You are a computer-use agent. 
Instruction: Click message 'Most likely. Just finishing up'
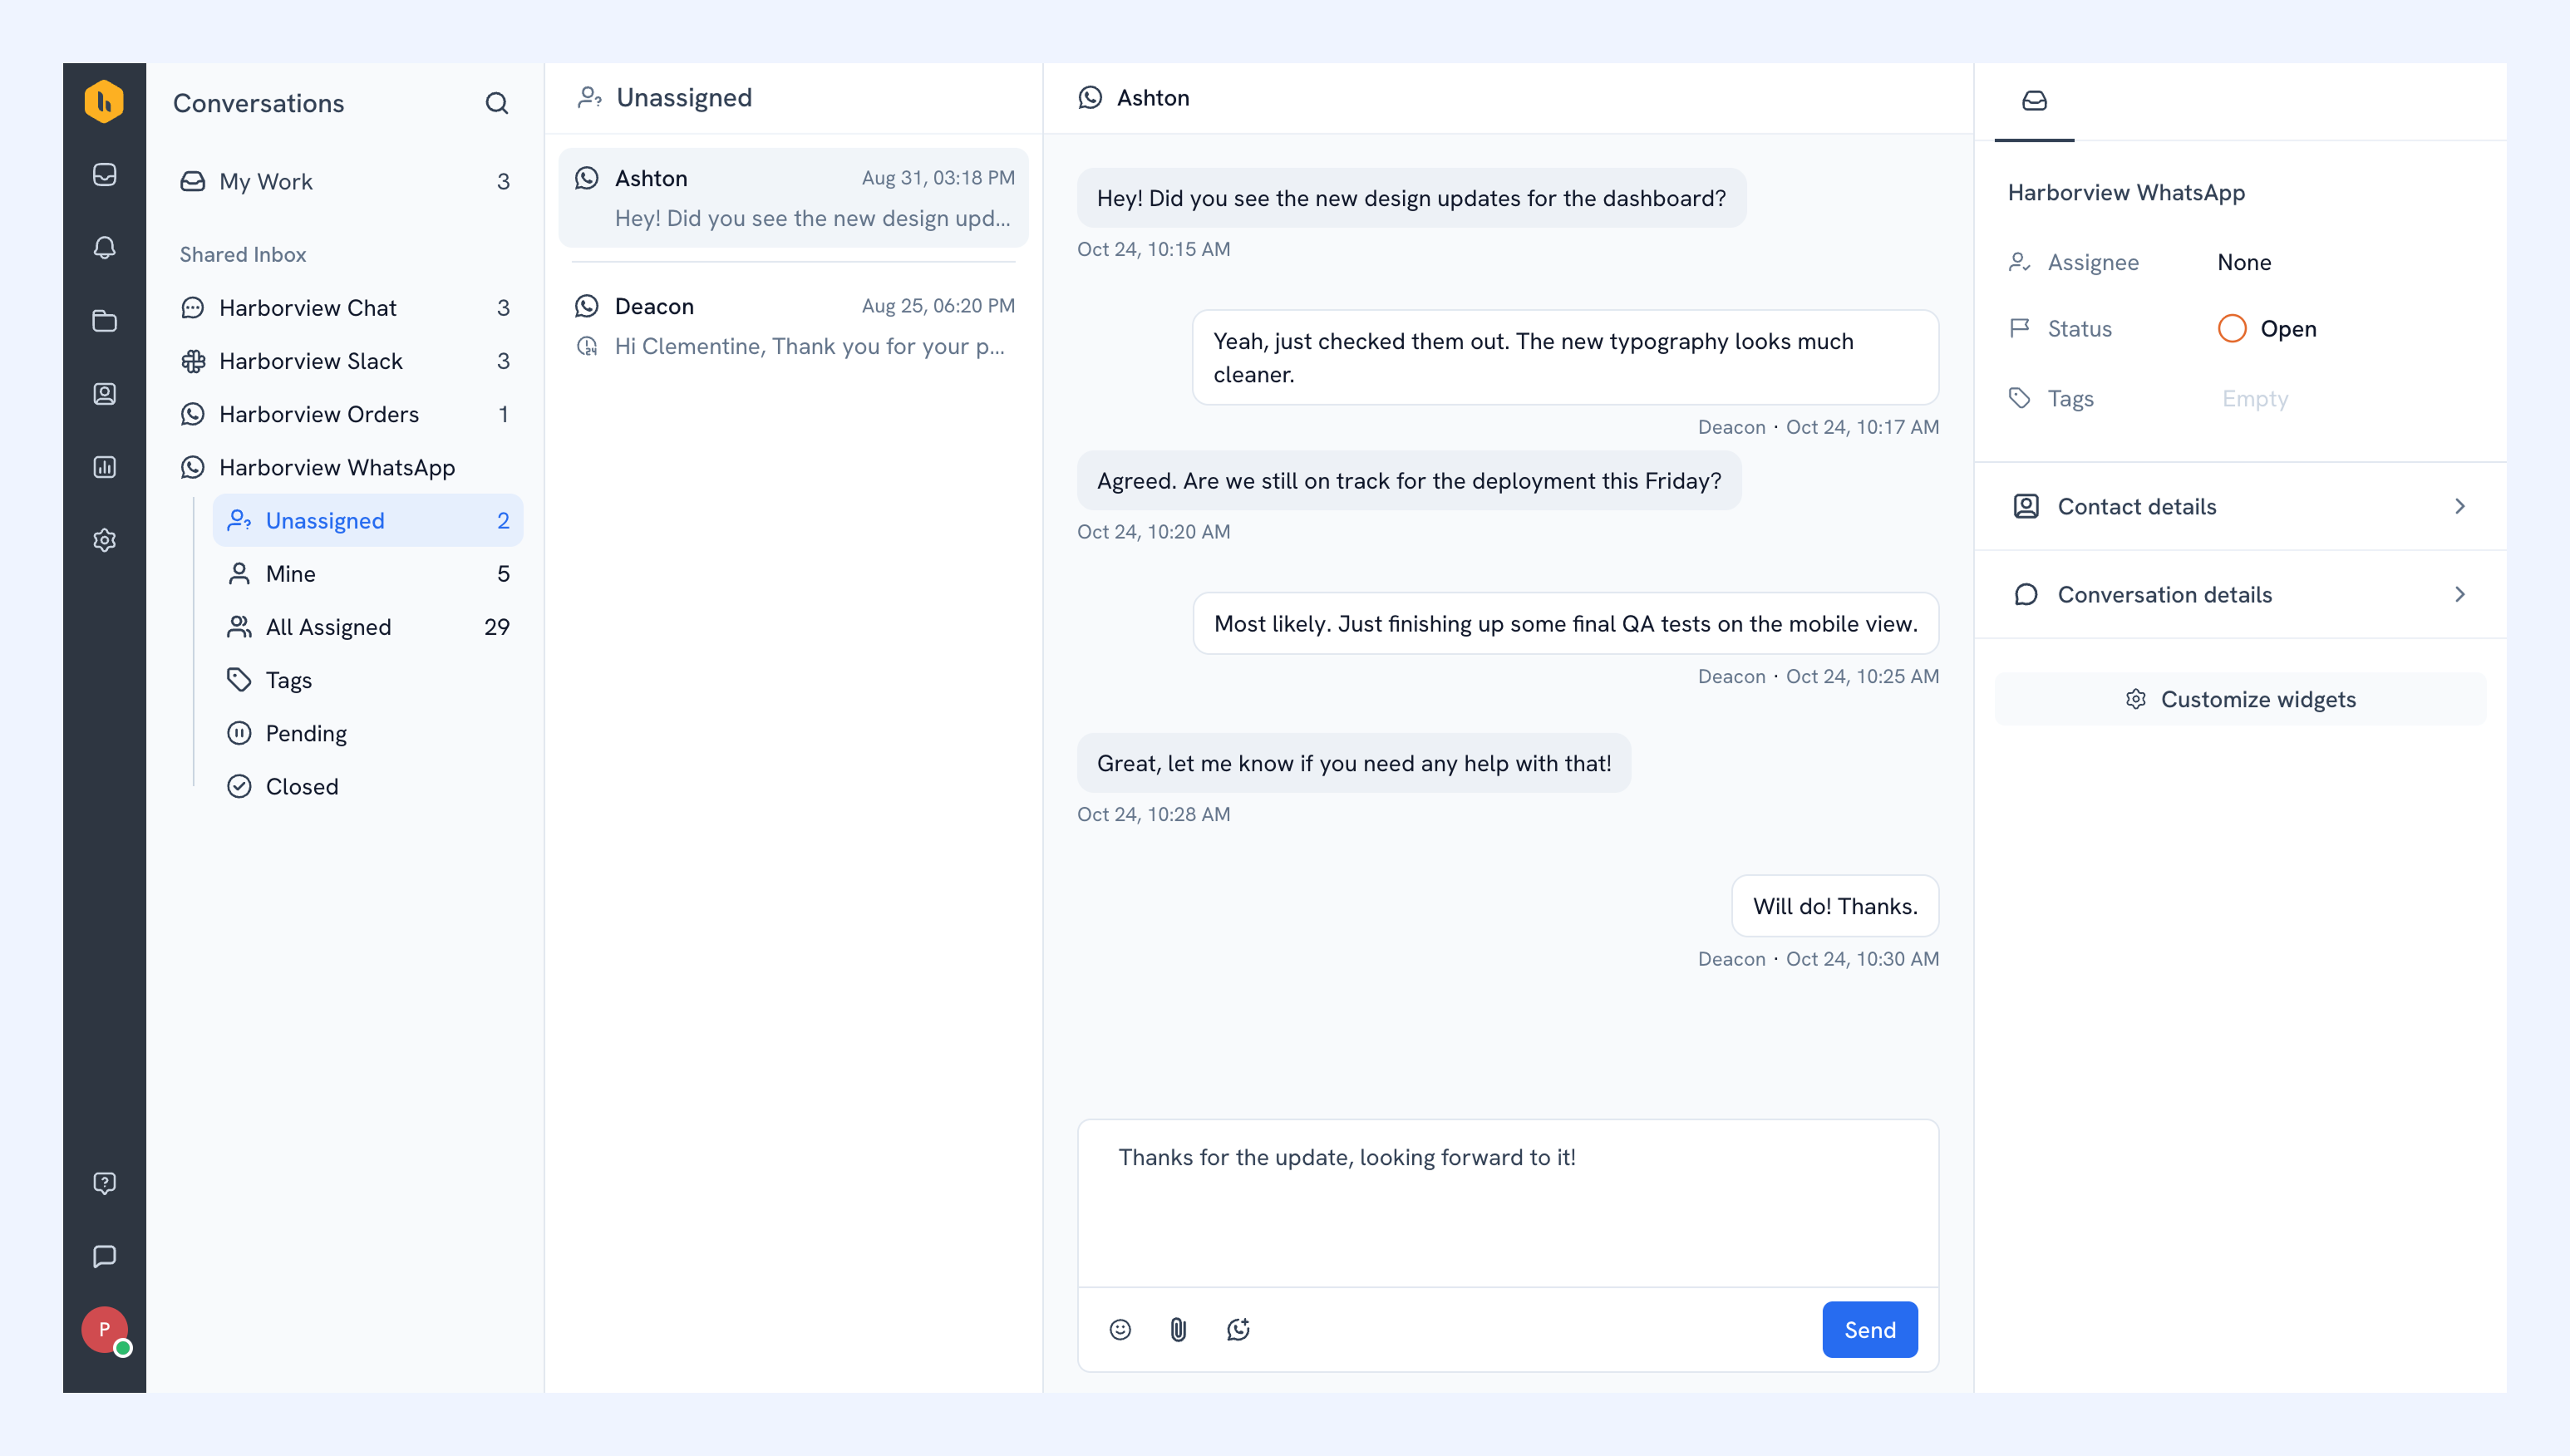point(1565,624)
